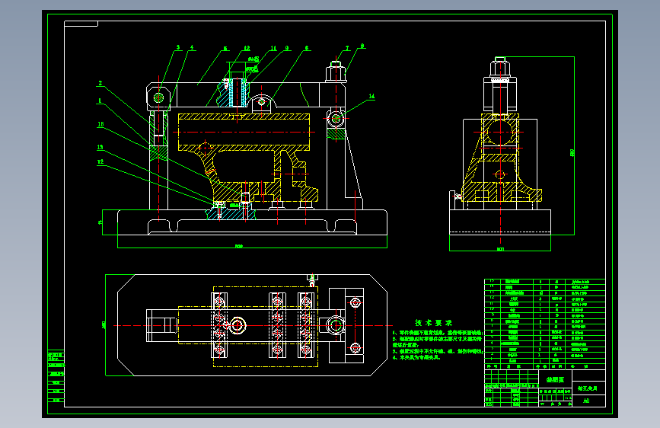Pick the pivot pin circle marked by callout 14
Image resolution: width=660 pixels, height=428 pixels.
point(336,118)
